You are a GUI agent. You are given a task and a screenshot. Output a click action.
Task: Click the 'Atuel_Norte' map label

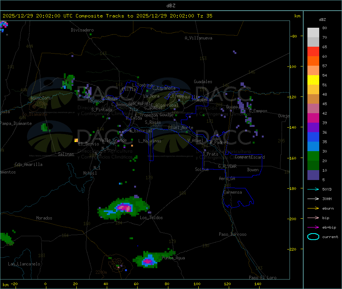click(180, 128)
